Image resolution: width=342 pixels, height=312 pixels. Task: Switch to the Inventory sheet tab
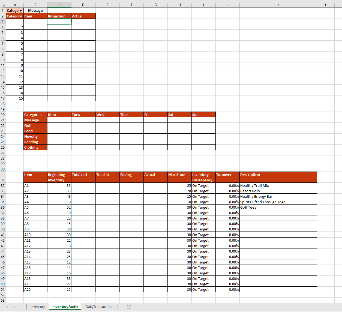tap(38, 306)
